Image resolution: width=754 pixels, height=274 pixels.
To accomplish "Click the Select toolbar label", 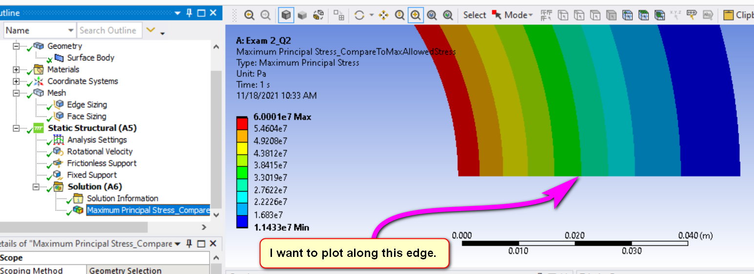I will (x=475, y=15).
